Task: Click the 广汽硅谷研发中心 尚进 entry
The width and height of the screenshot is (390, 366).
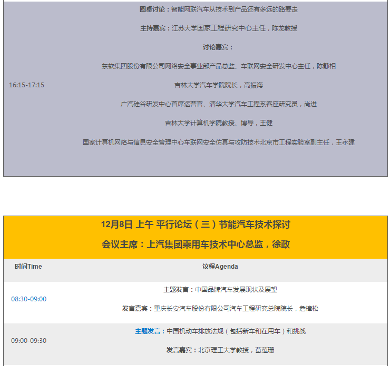Action: coord(218,104)
